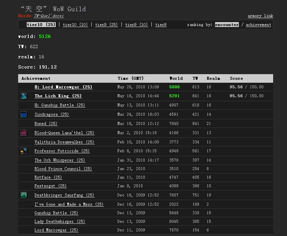This screenshot has width=287, height=236.
Task: Click the Horde faction label
Action: 24,16
